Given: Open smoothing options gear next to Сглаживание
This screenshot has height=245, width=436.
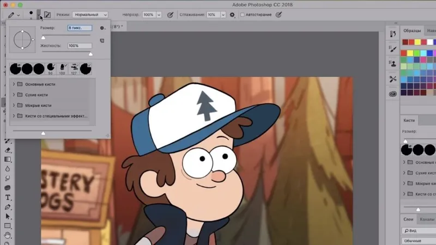Looking at the screenshot, I should tap(232, 15).
